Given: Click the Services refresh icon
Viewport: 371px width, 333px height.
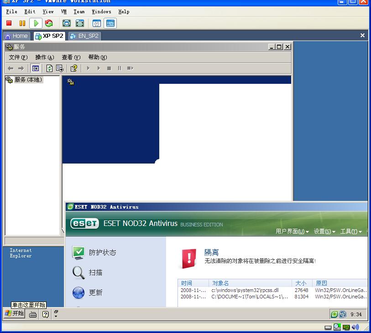Looking at the screenshot, I should pos(49,68).
